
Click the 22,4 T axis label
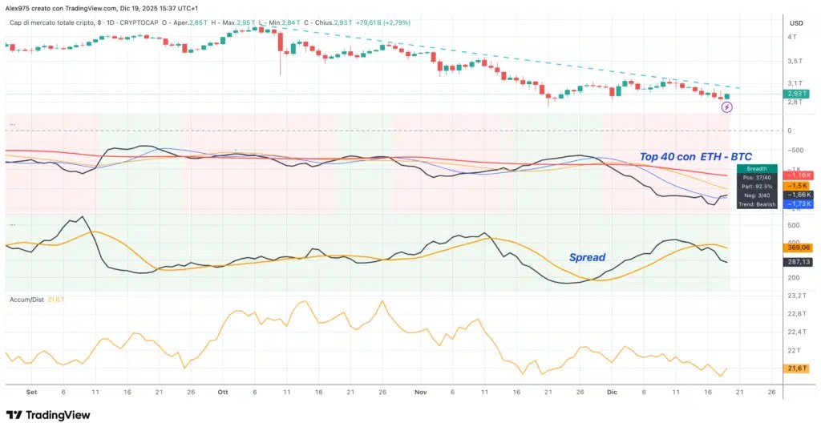(797, 332)
